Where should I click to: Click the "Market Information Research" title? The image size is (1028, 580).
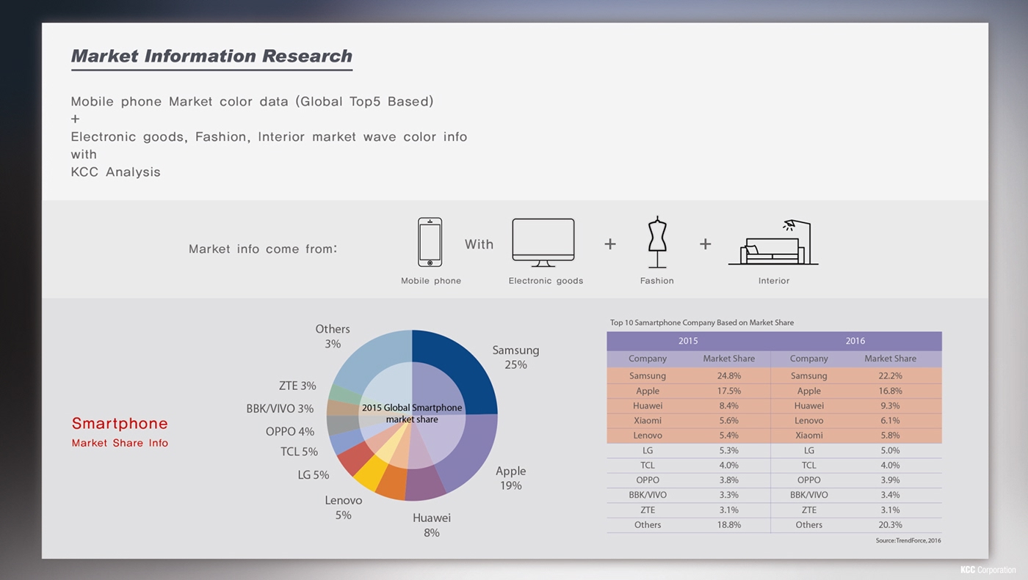coord(211,56)
